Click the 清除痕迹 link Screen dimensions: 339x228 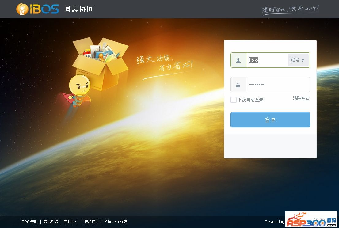301,98
